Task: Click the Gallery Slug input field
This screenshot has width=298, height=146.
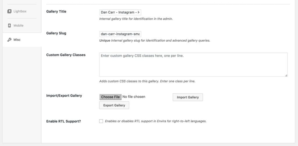Action: tap(120, 34)
